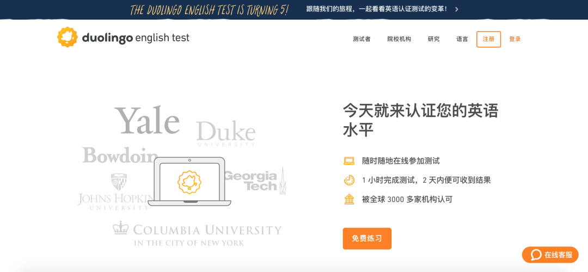Image resolution: width=588 pixels, height=272 pixels.
Task: Click the Johns Hopkins shield crest
Action: [x=118, y=182]
